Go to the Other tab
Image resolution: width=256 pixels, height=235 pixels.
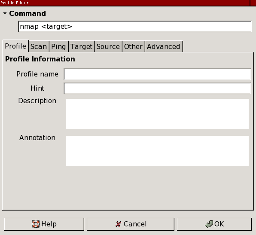click(134, 46)
